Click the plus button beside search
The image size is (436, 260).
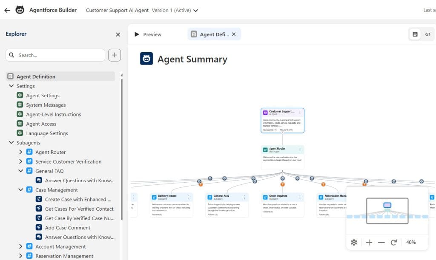point(114,55)
